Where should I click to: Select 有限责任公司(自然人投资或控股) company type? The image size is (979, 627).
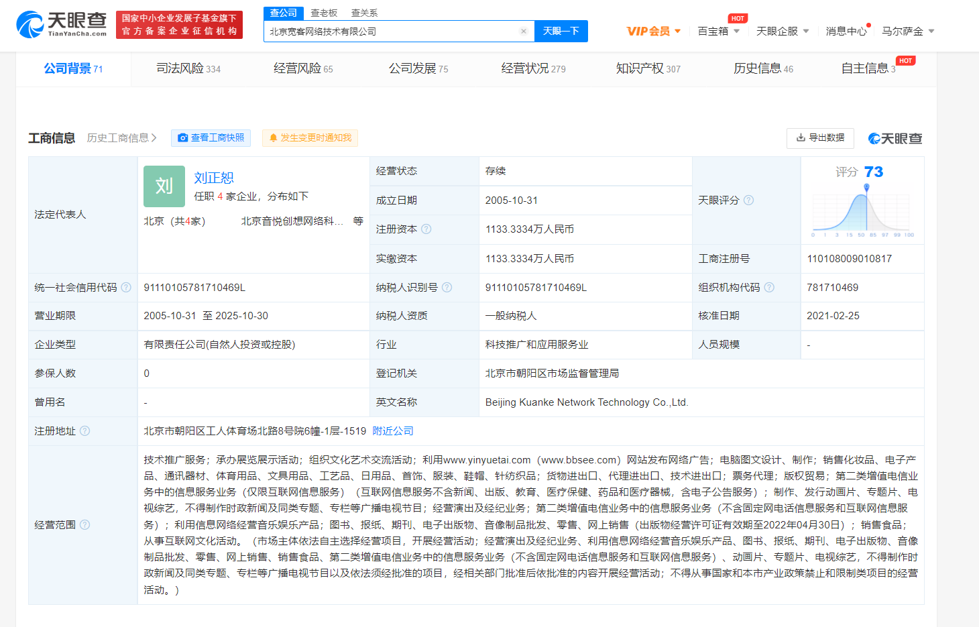pyautogui.click(x=219, y=345)
